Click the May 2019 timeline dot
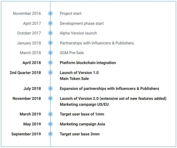Image resolution: width=177 pixels, height=148 pixels. pyautogui.click(x=50, y=124)
